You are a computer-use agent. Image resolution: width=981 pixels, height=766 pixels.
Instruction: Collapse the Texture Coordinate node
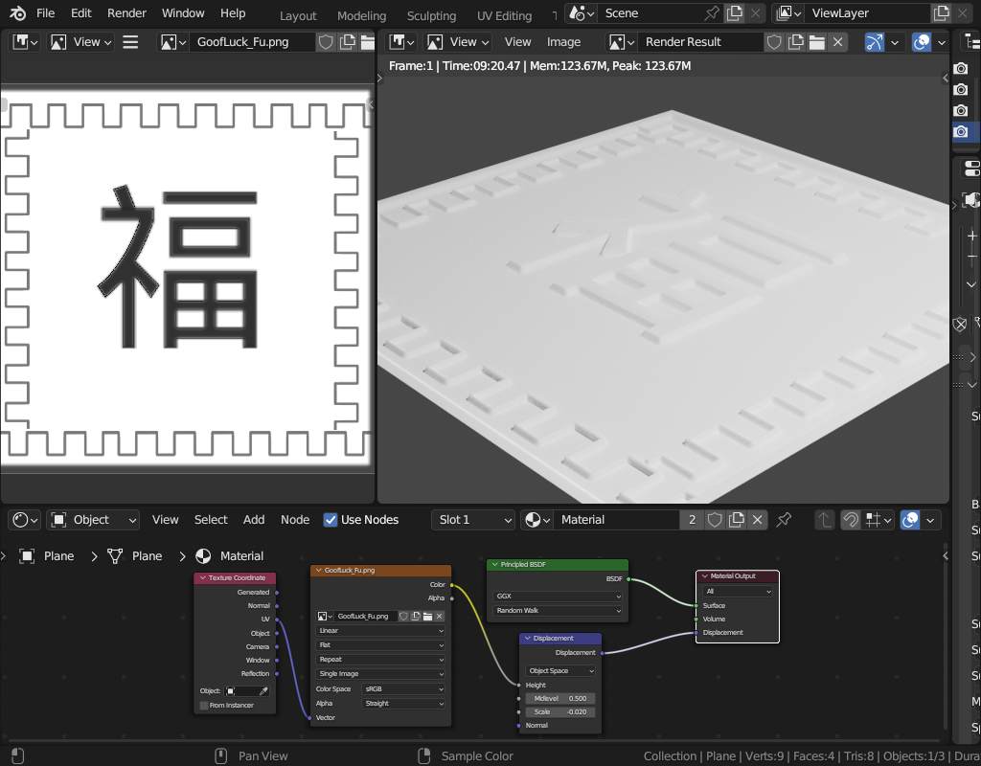pos(203,577)
